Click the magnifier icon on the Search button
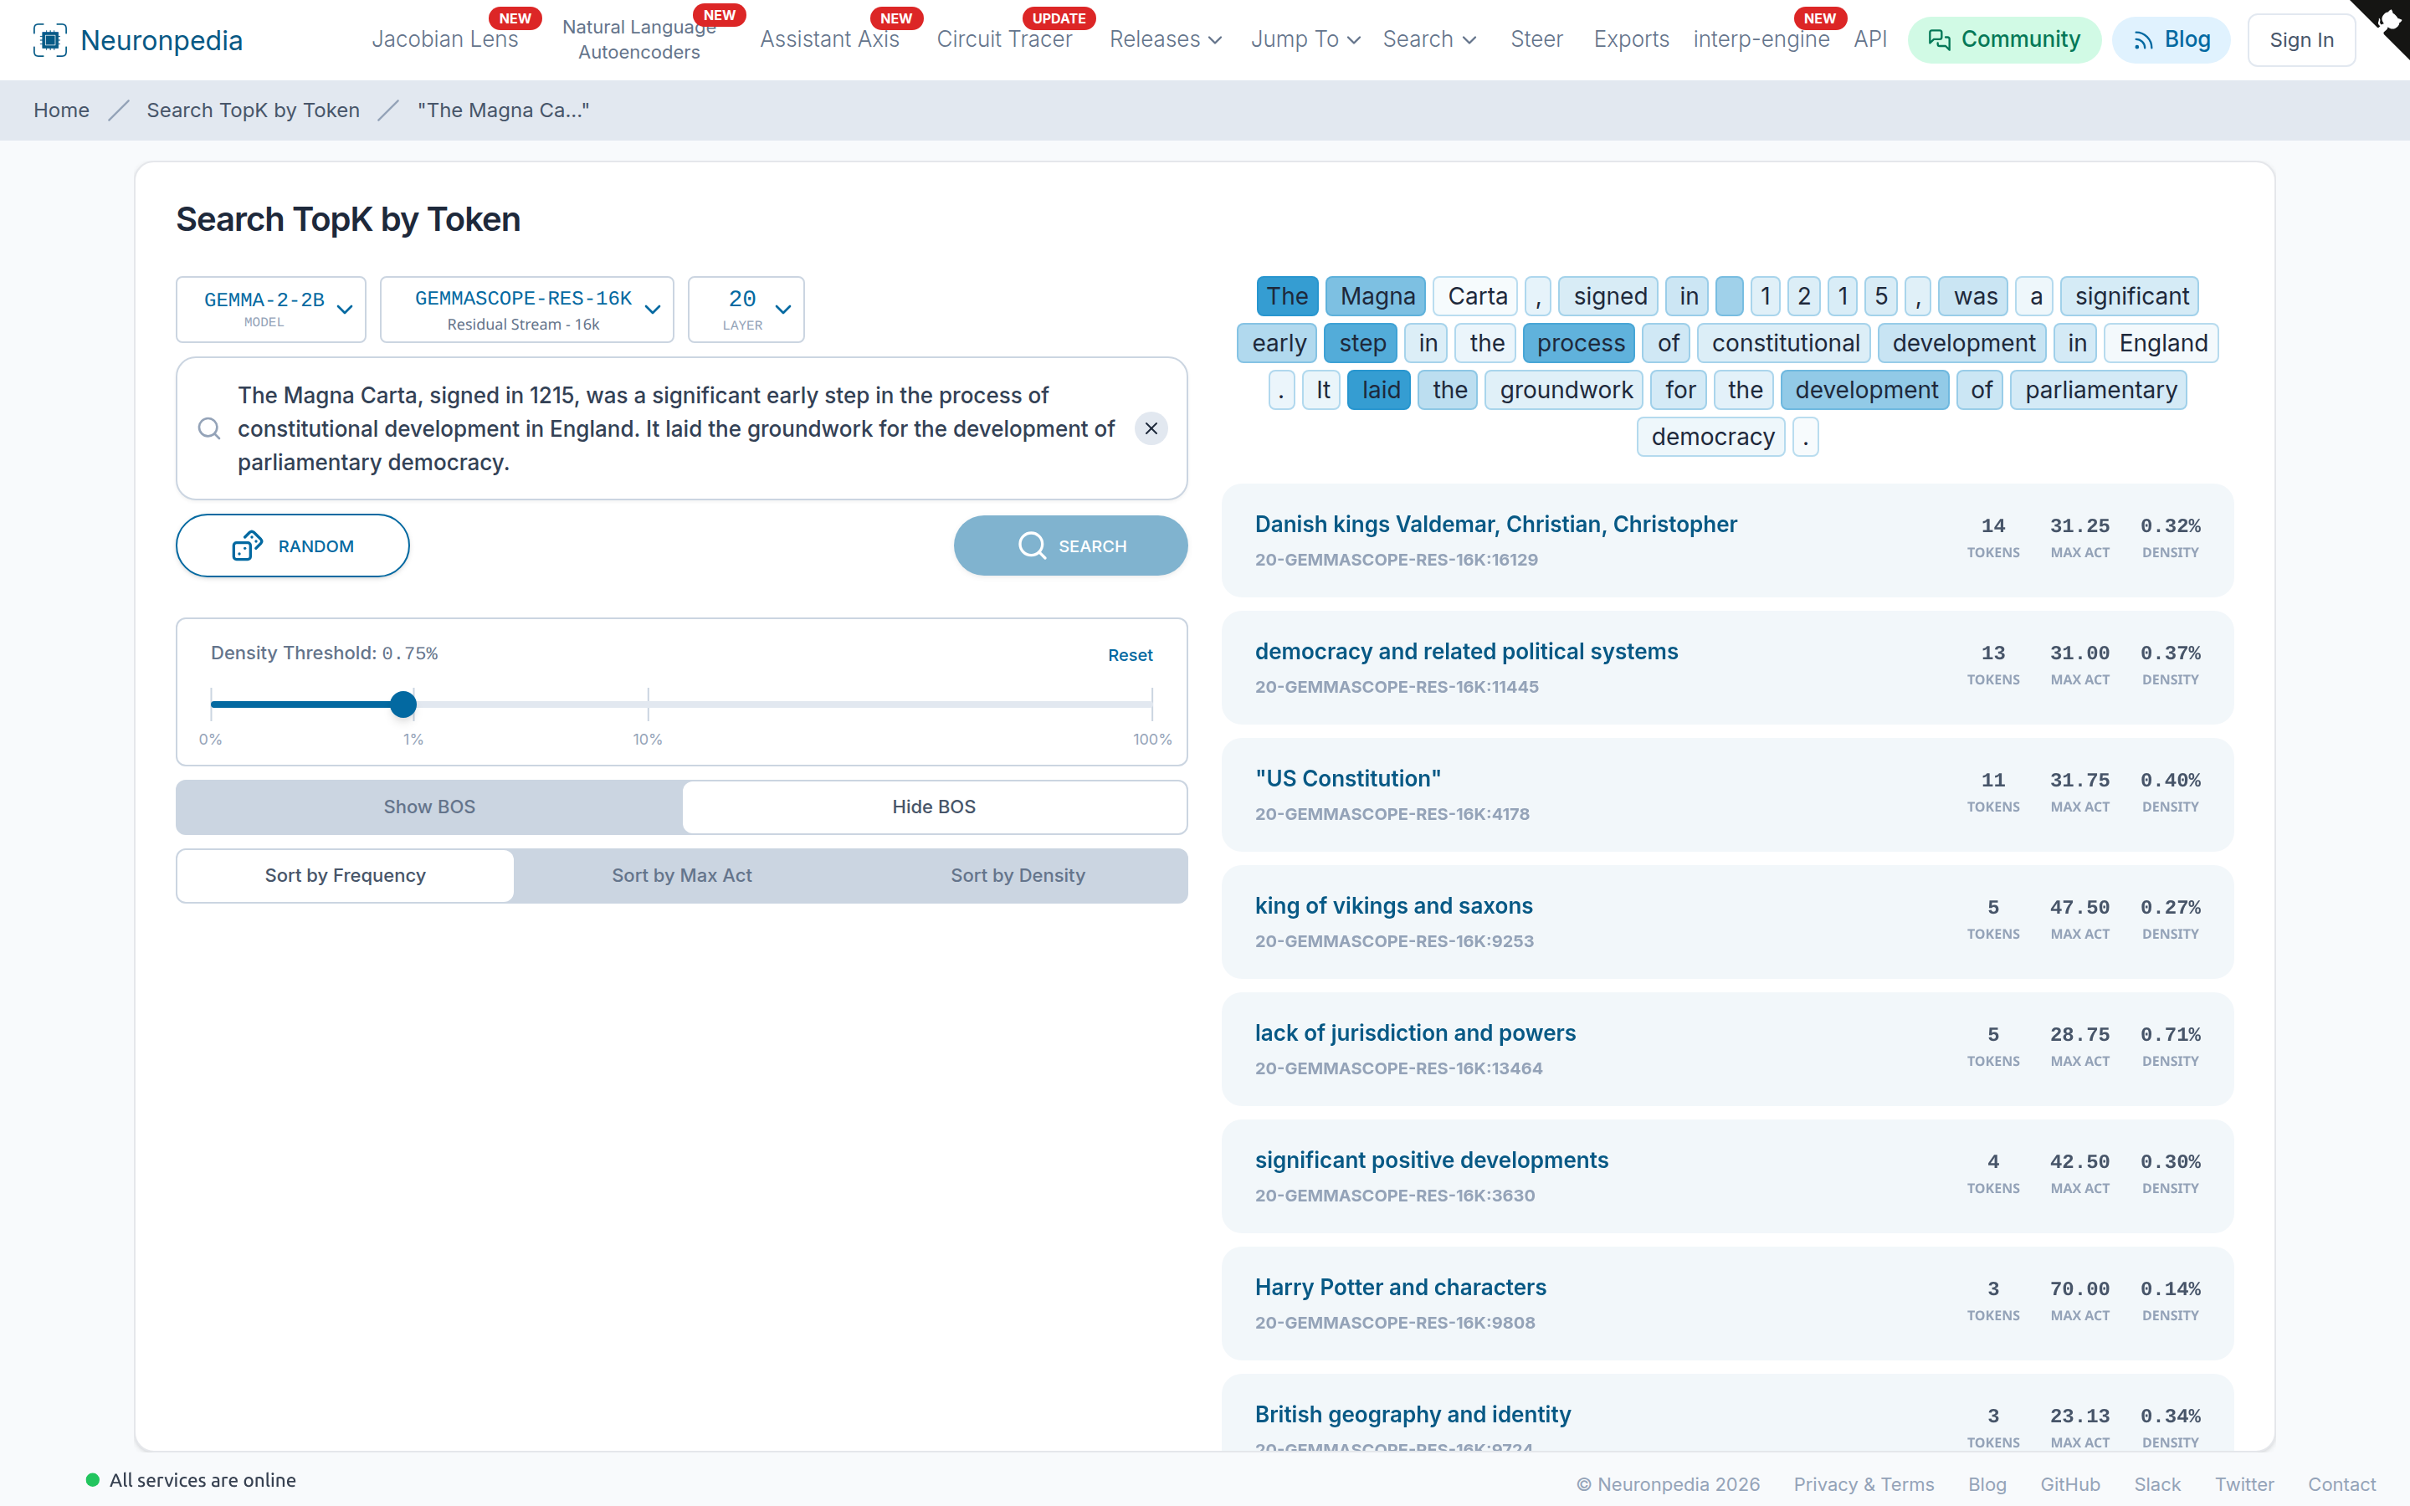The width and height of the screenshot is (2410, 1506). tap(1032, 546)
